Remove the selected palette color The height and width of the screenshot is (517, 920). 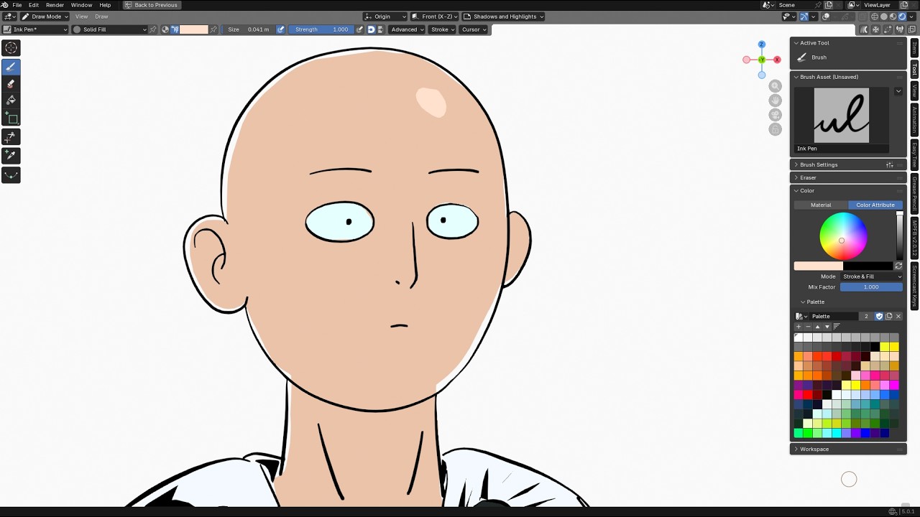[808, 327]
